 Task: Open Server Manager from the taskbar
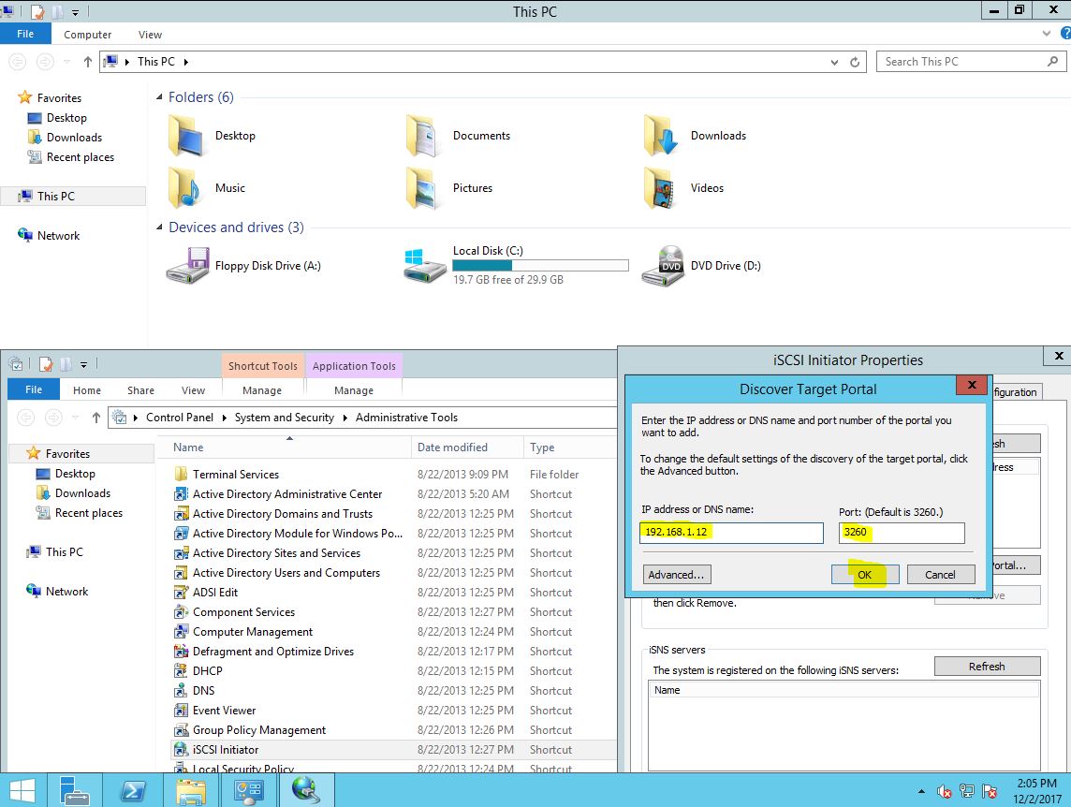[x=75, y=790]
